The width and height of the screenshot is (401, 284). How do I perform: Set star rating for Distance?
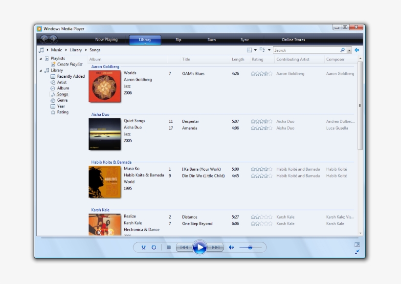261,217
